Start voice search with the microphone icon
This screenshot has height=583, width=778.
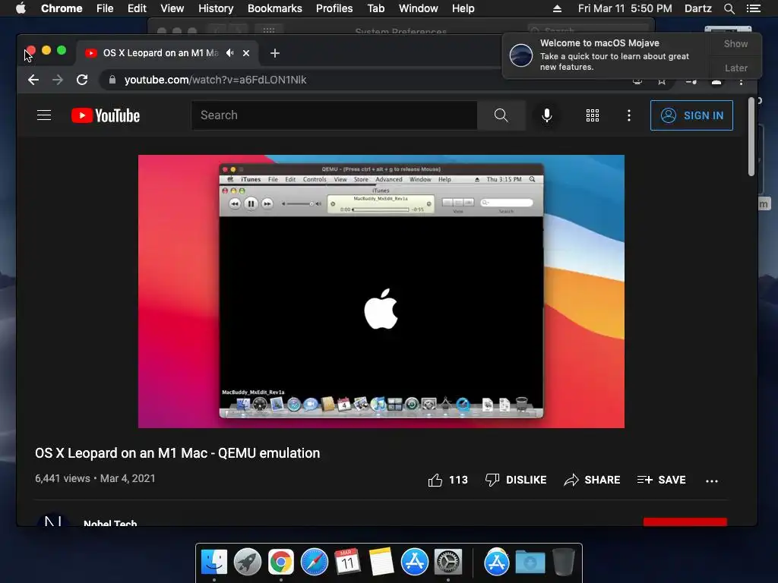click(546, 115)
